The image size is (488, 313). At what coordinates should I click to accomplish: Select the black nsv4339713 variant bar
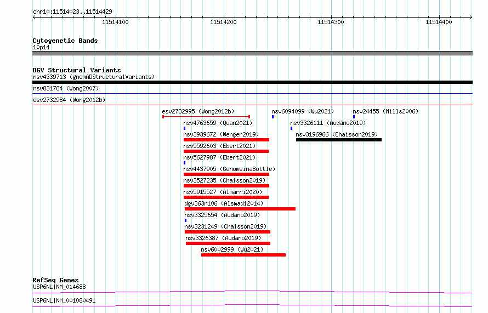[x=252, y=82]
